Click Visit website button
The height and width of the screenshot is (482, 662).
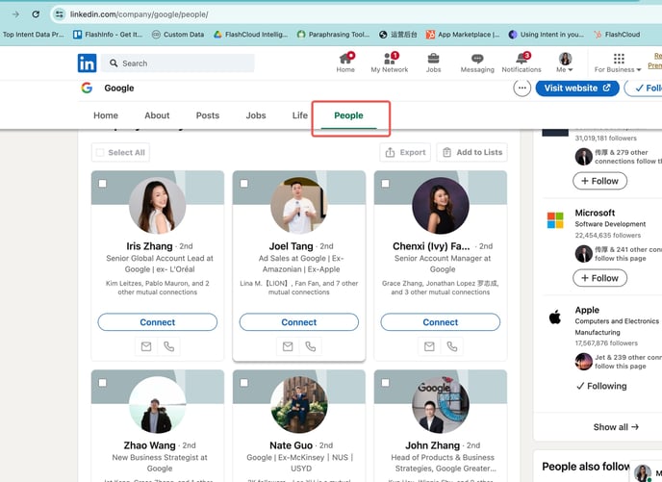point(577,89)
